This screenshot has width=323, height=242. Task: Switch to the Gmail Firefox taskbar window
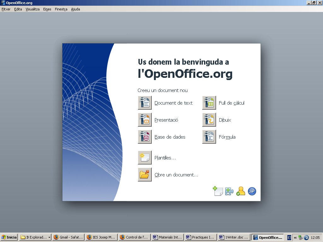[x=68, y=237]
